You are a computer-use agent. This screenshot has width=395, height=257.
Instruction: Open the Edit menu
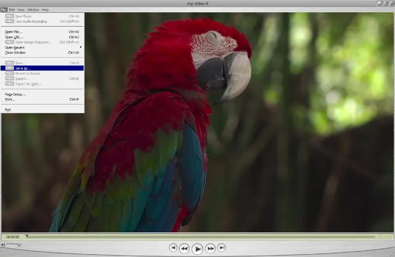(11, 10)
